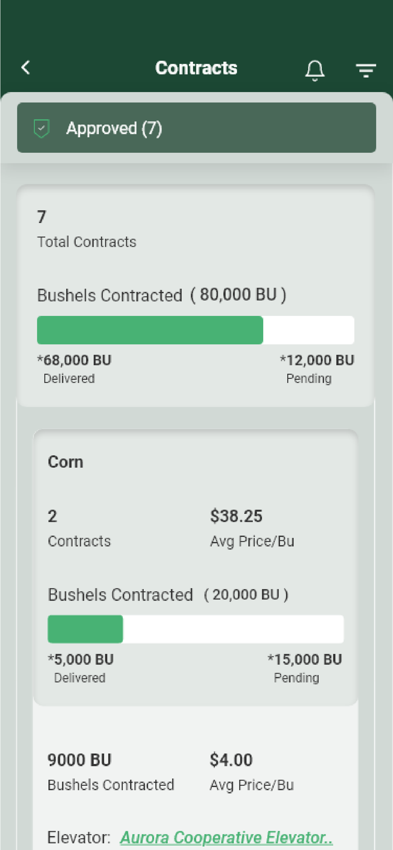Tap the Contracts header title
Image resolution: width=393 pixels, height=850 pixels.
pyautogui.click(x=196, y=68)
